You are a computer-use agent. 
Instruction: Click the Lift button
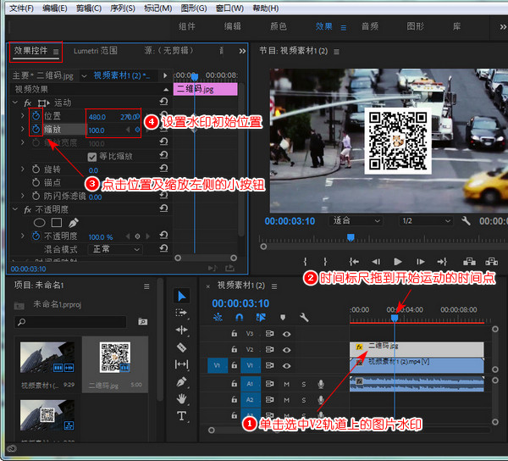click(469, 261)
